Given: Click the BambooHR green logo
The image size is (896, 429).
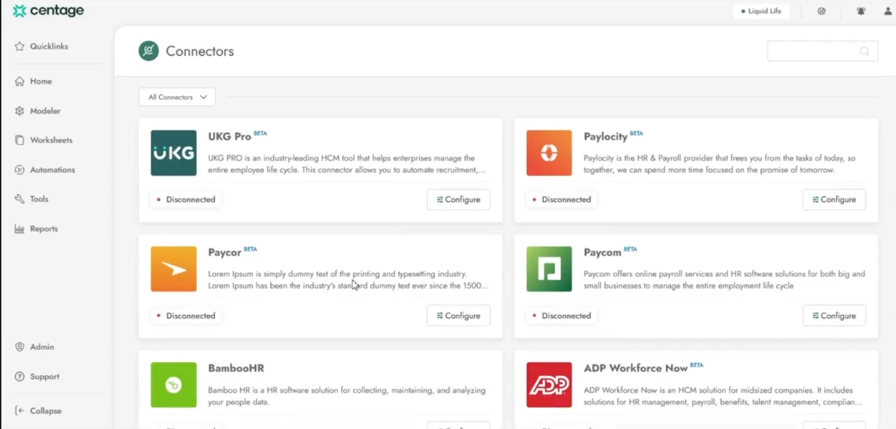Looking at the screenshot, I should pos(173,385).
